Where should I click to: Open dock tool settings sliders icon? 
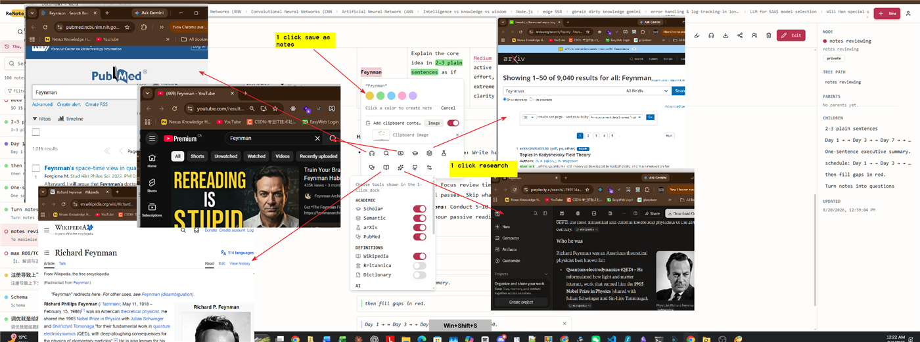point(430,167)
